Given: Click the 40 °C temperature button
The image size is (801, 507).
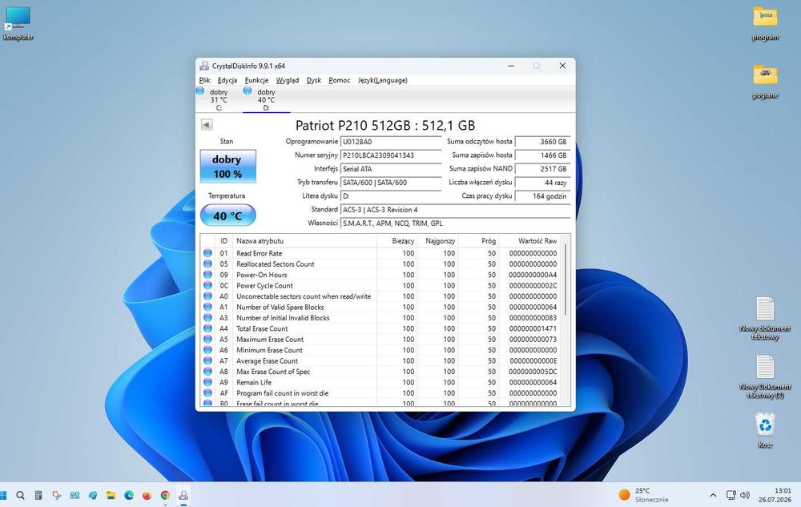Looking at the screenshot, I should pos(227,215).
